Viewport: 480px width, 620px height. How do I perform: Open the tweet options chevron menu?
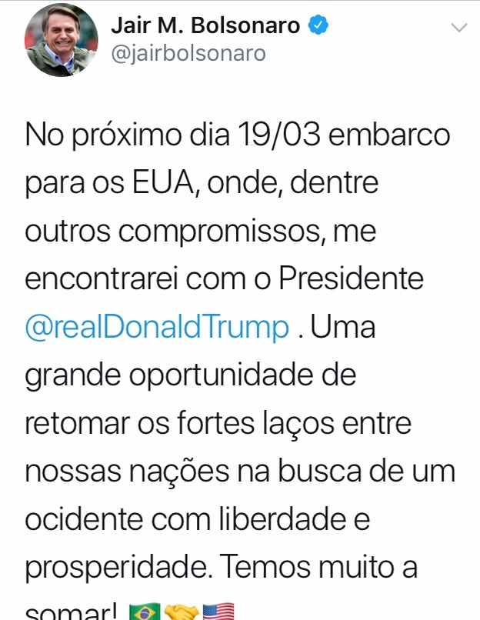[458, 27]
